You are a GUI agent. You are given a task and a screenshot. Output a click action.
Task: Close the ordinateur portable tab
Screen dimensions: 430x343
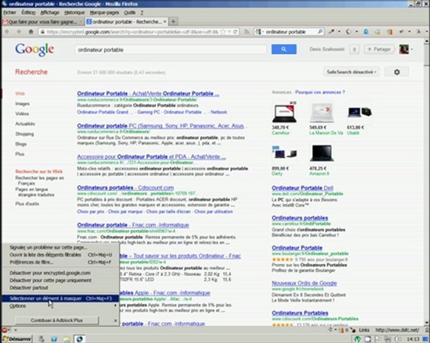(x=165, y=21)
